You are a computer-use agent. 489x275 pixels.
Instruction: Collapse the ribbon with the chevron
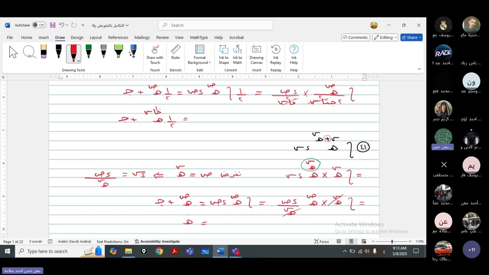click(419, 69)
